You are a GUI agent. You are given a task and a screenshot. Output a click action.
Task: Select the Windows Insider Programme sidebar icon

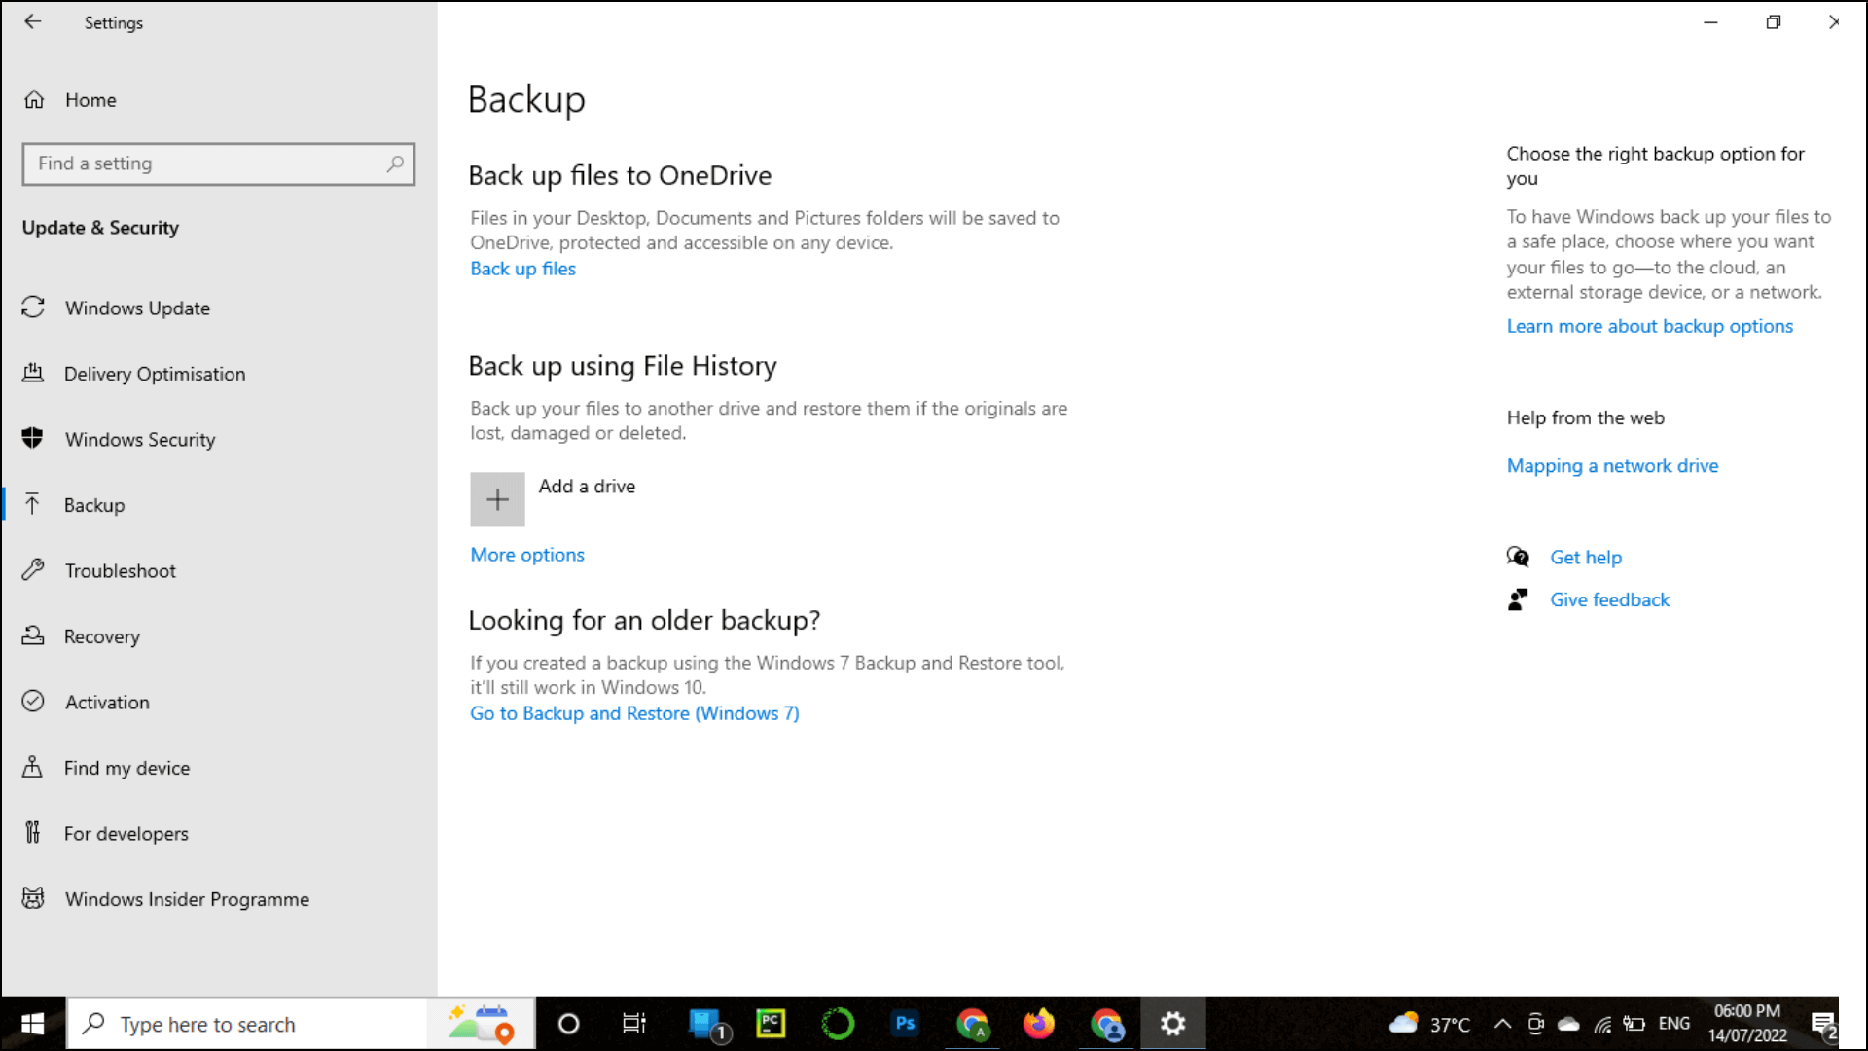[x=35, y=898]
